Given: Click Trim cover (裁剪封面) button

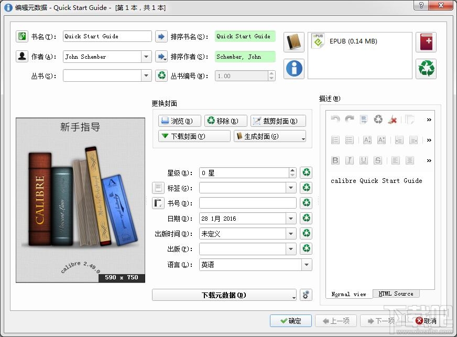Looking at the screenshot, I should (x=278, y=121).
